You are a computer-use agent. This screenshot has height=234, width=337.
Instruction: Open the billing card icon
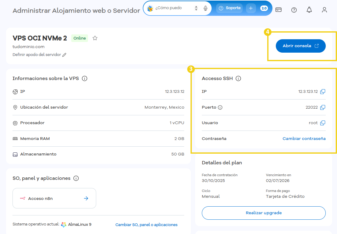pos(279,10)
